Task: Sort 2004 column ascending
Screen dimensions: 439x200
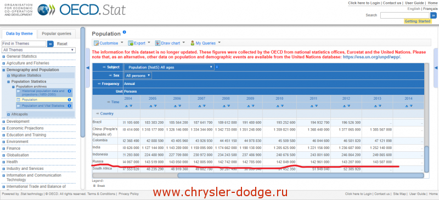Action: coord(126,106)
